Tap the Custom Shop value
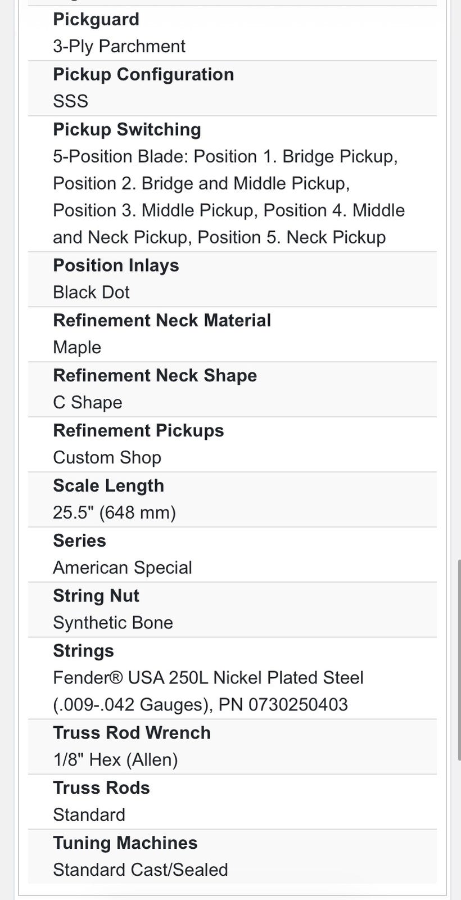The width and height of the screenshot is (461, 900). 107,458
